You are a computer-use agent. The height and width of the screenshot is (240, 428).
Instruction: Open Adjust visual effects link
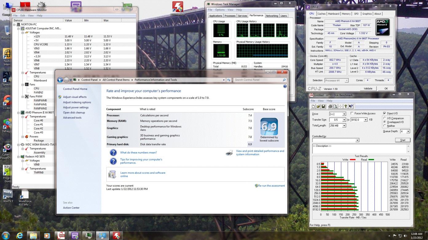(75, 97)
